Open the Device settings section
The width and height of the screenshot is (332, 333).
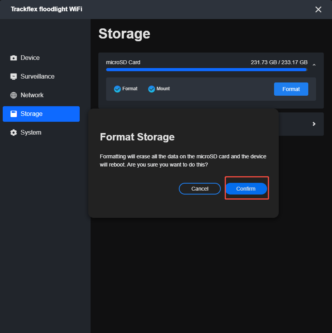pyautogui.click(x=41, y=58)
